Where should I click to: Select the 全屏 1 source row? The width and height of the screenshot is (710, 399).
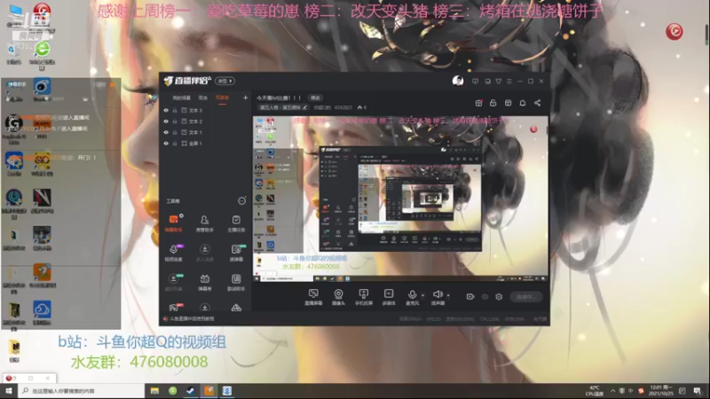(x=206, y=144)
